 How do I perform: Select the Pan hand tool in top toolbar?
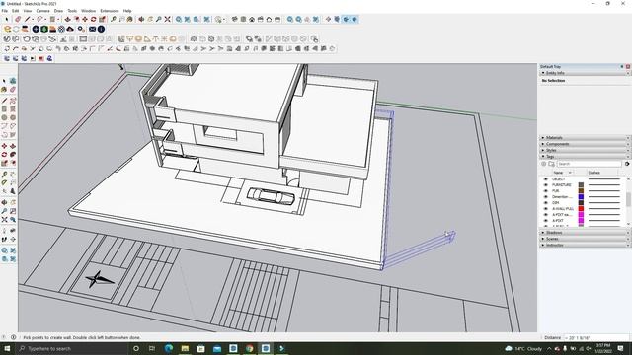[x=150, y=20]
